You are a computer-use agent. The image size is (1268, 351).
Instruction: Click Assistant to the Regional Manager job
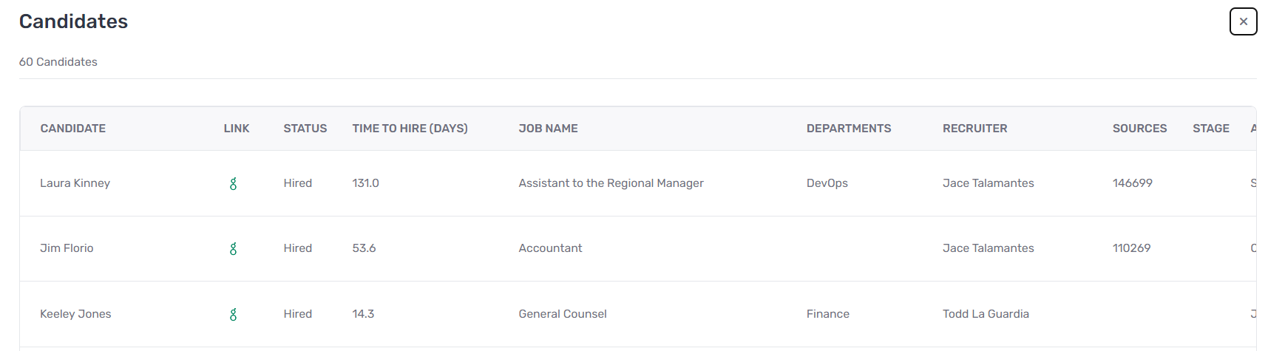[611, 183]
